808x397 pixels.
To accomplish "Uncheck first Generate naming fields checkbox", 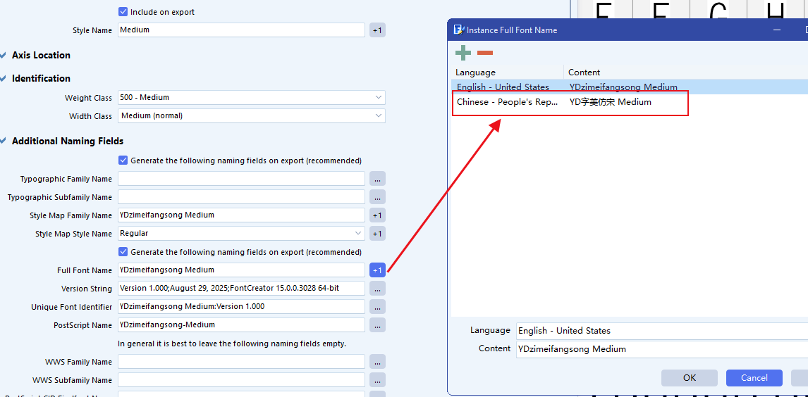I will [x=123, y=160].
